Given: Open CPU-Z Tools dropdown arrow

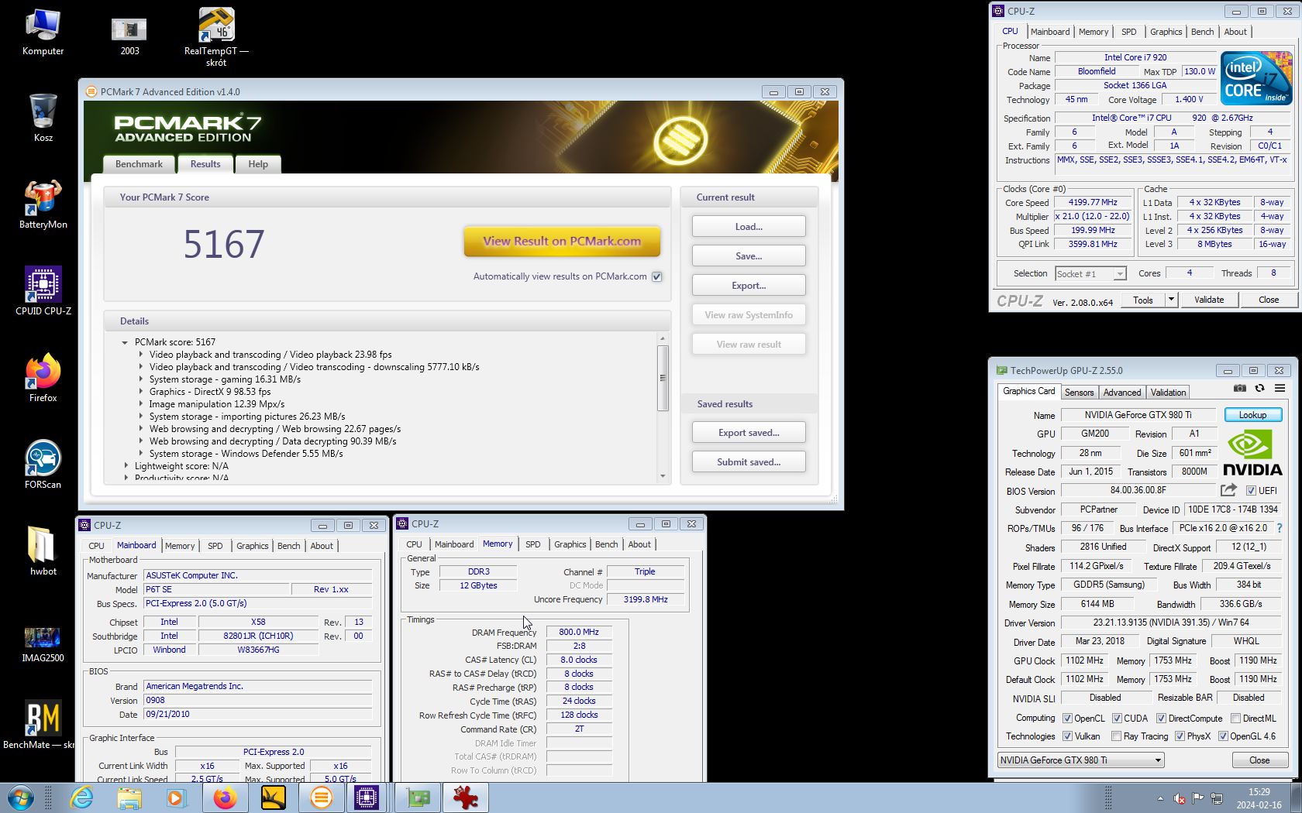Looking at the screenshot, I should pyautogui.click(x=1171, y=300).
